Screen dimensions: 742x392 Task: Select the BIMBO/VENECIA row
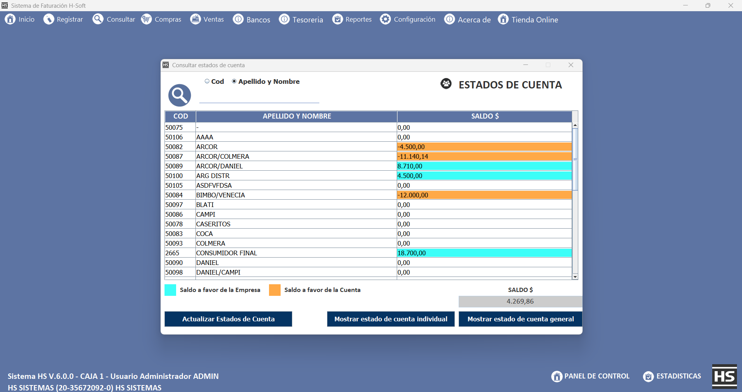click(368, 195)
